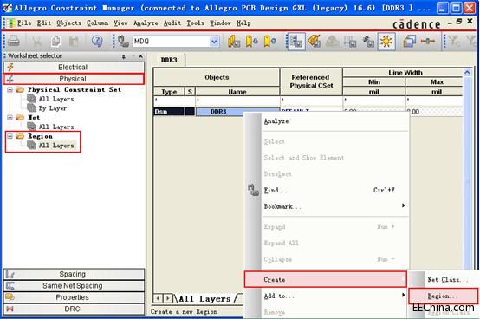This screenshot has width=480, height=319.
Task: Click the icon left of the sun icon
Action: coord(368,41)
